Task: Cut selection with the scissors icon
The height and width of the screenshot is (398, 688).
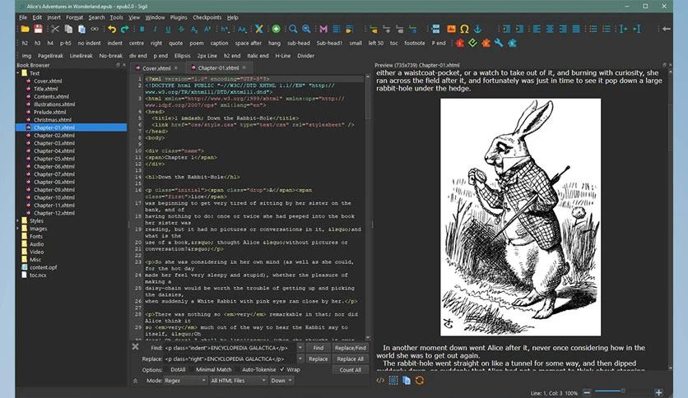Action: (x=55, y=29)
